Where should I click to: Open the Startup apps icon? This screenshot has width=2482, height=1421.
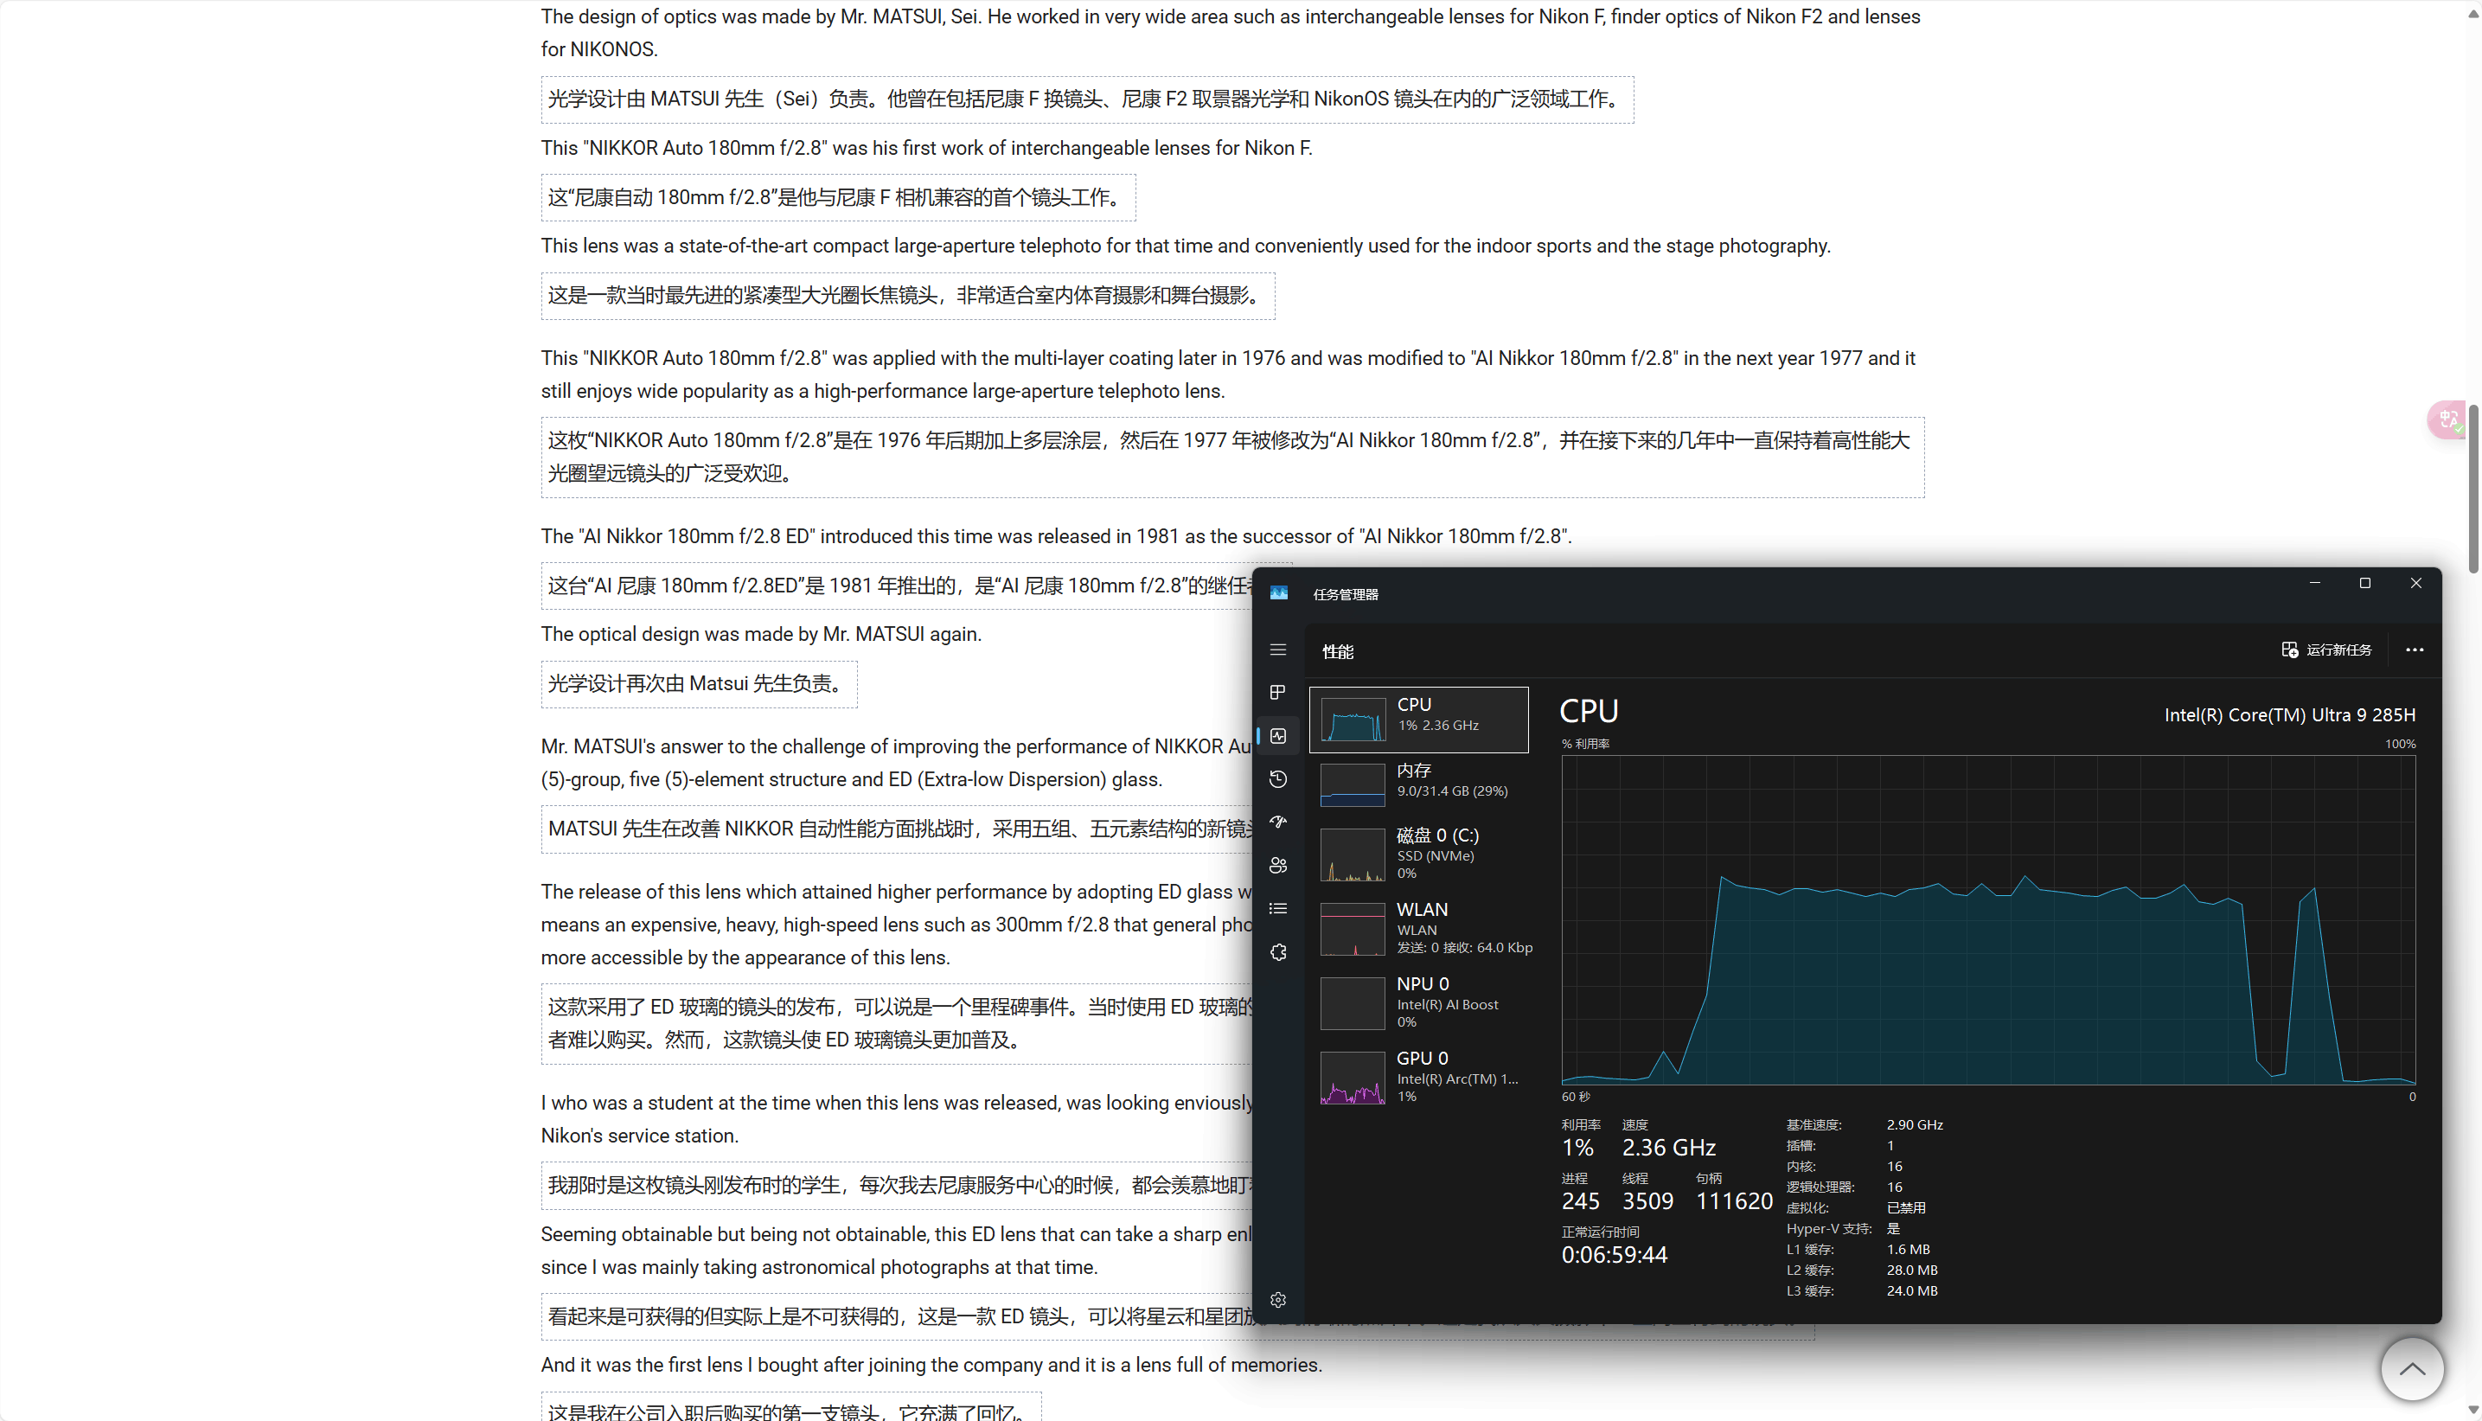point(1278,822)
